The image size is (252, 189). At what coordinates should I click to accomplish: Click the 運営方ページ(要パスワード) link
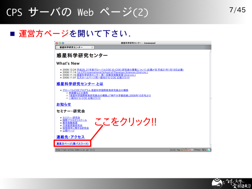[x=72, y=144]
